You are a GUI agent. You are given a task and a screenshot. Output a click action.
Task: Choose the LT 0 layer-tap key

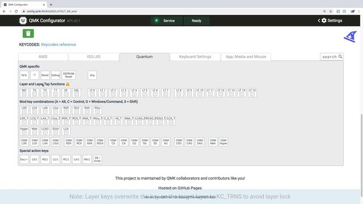point(92,93)
